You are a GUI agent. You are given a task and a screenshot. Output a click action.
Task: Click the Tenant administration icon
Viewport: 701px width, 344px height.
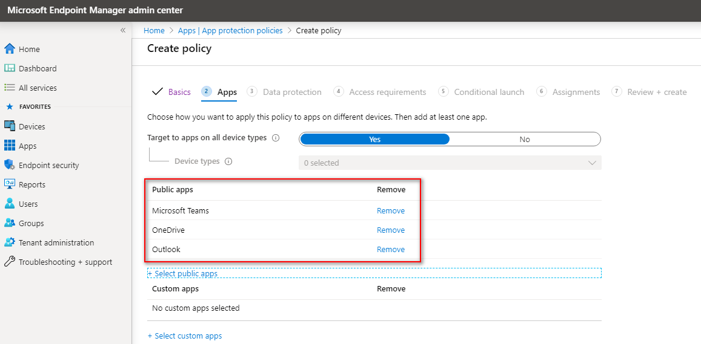click(x=9, y=242)
